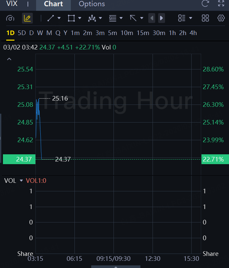Screen dimensions: 229x268
Task: Step drawing toolbar to the left
Action: point(152,18)
